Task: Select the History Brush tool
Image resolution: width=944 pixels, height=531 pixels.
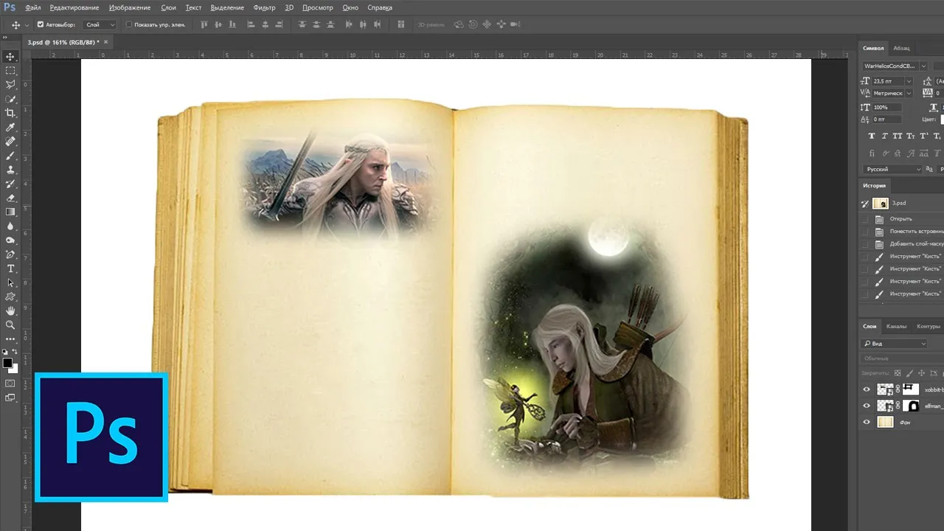Action: (10, 184)
